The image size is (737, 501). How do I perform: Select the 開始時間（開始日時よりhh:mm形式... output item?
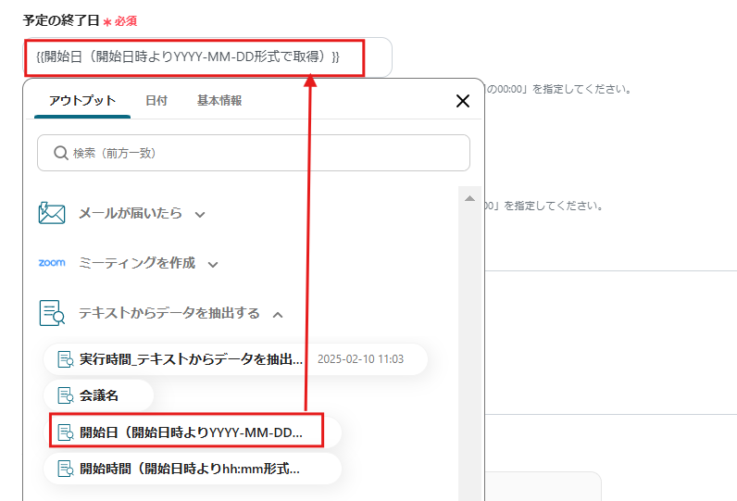(x=193, y=469)
